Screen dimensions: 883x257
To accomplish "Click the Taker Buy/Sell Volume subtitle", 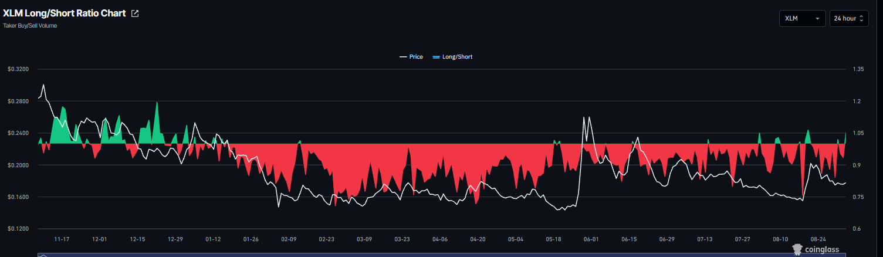I will coord(30,26).
